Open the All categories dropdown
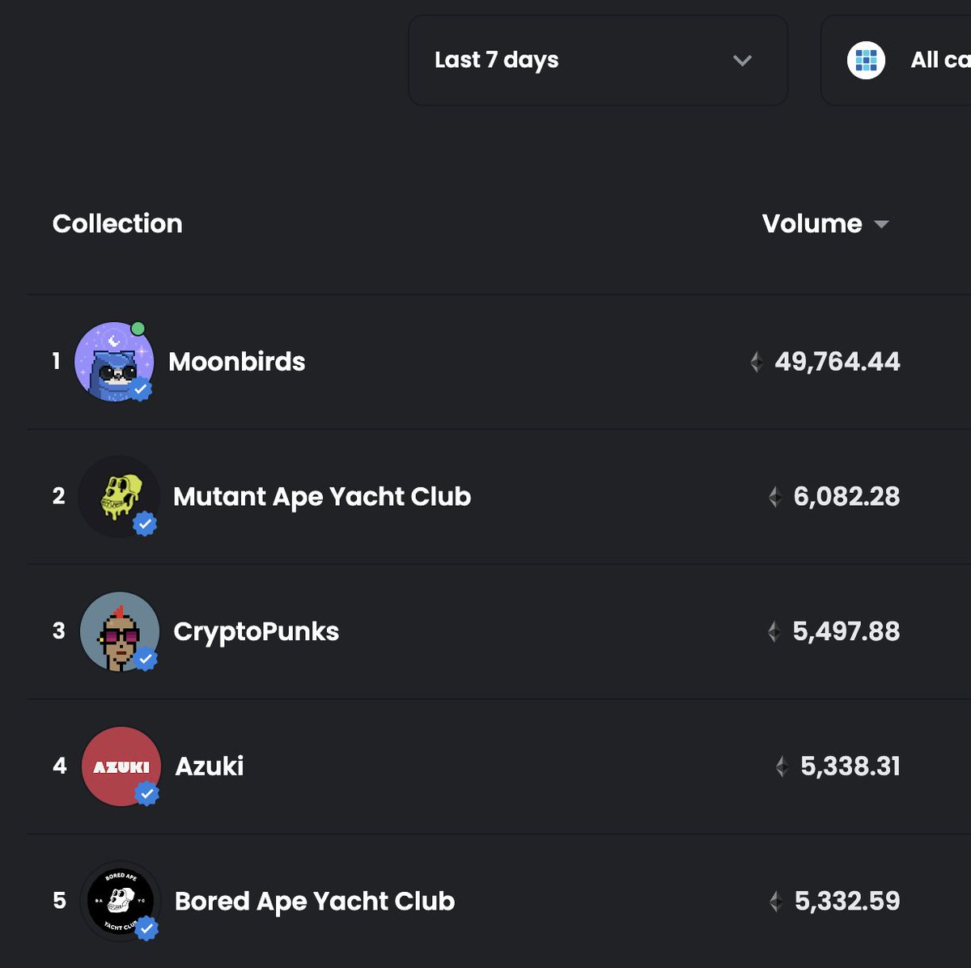The height and width of the screenshot is (968, 971). coord(897,60)
